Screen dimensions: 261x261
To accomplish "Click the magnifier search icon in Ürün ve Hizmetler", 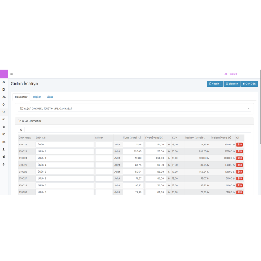I will (x=21, y=130).
